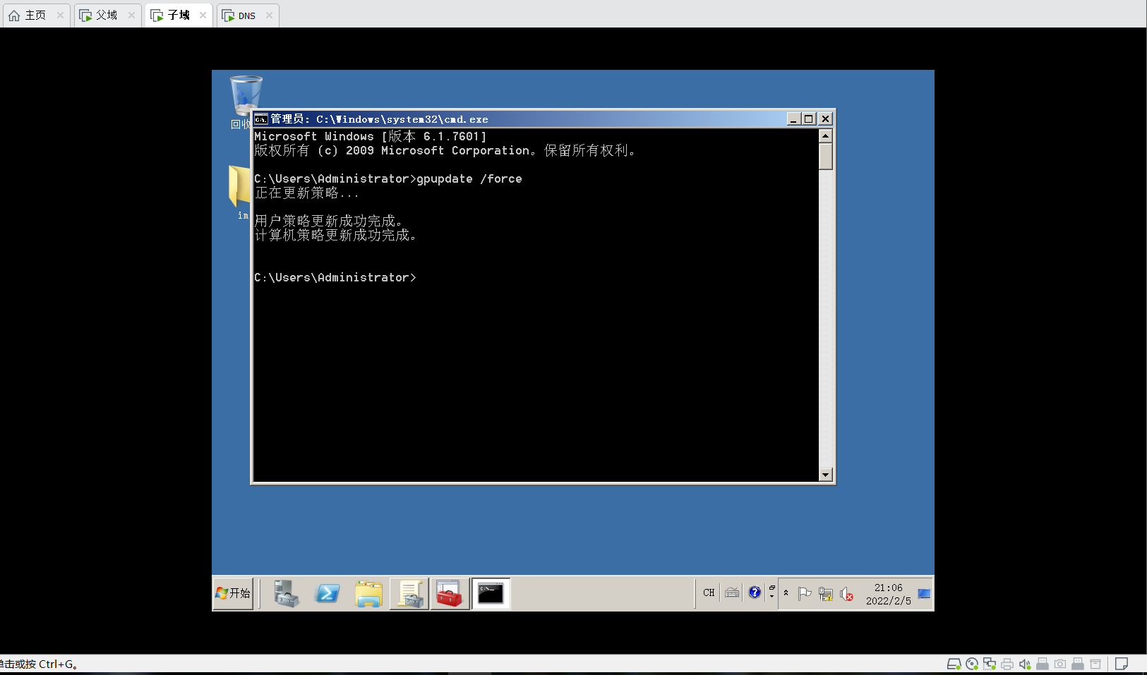The height and width of the screenshot is (675, 1147).
Task: Minimize the cmd.exe window
Action: point(793,119)
